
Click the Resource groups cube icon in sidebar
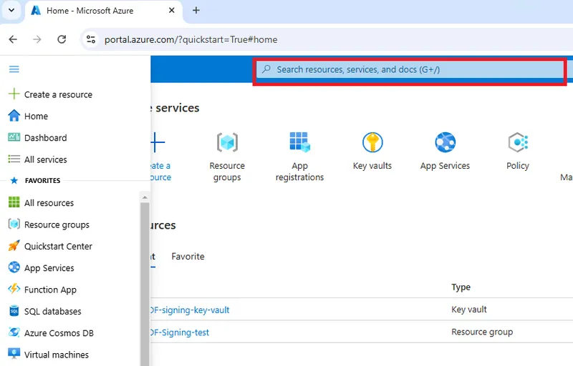tap(14, 224)
